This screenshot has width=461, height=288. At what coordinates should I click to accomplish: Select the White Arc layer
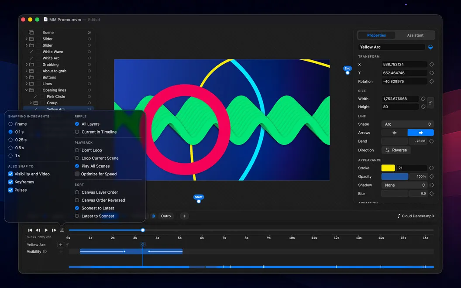(x=51, y=58)
